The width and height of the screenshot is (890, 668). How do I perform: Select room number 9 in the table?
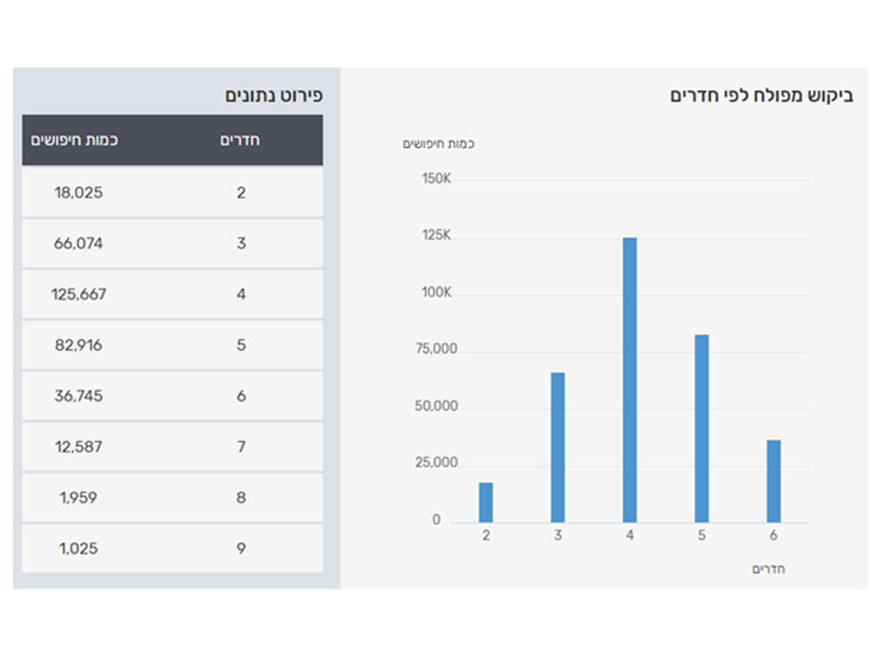(x=241, y=549)
